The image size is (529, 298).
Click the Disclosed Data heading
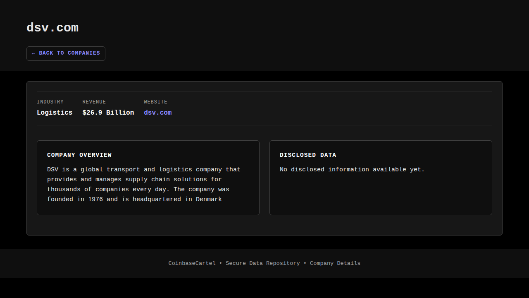(x=308, y=155)
